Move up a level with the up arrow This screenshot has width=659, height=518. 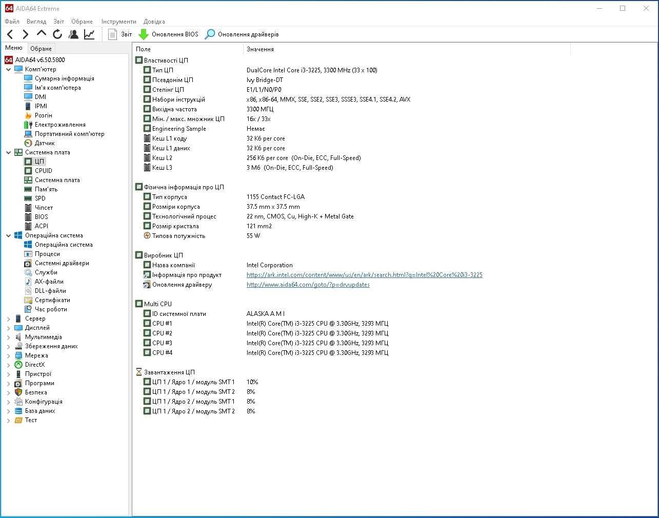[42, 34]
